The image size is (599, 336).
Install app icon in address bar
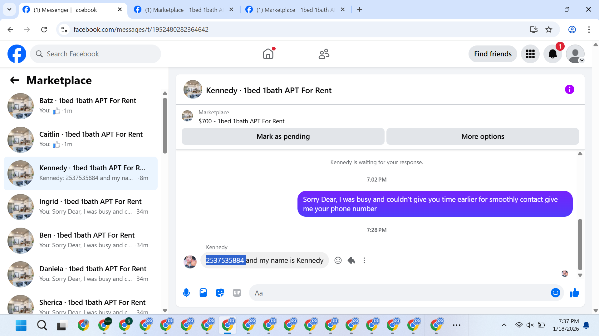(533, 30)
